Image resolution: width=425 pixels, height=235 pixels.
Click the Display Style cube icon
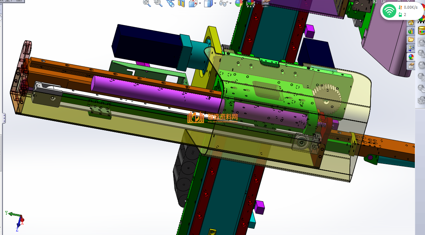click(x=208, y=4)
